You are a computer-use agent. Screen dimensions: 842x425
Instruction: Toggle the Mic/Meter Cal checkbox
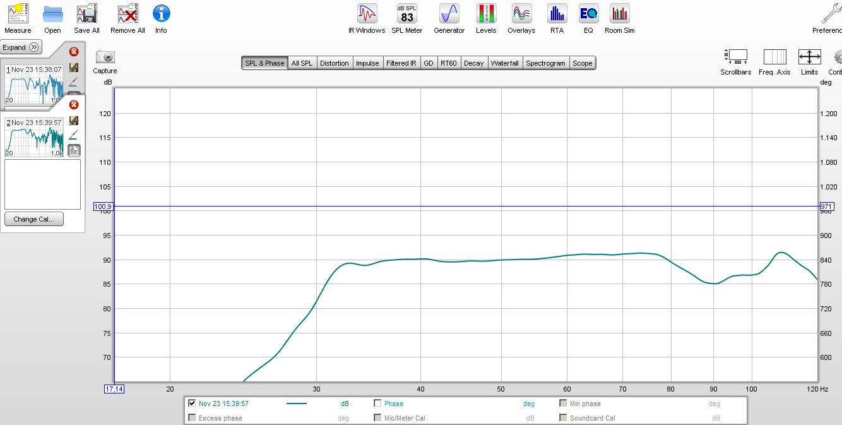(x=377, y=417)
